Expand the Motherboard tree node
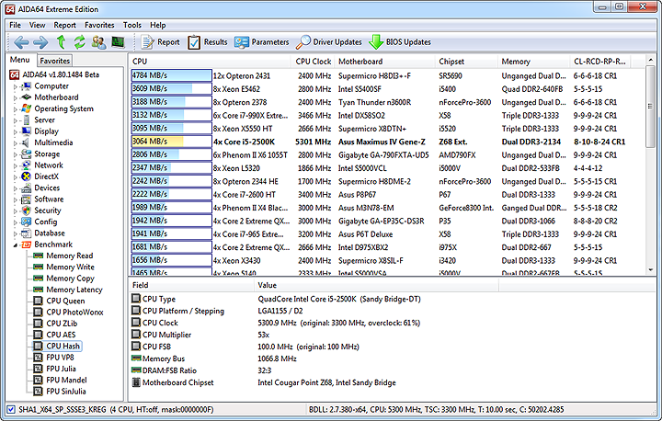 tap(16, 98)
